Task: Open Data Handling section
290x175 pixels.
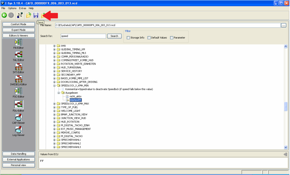Action: (19, 154)
